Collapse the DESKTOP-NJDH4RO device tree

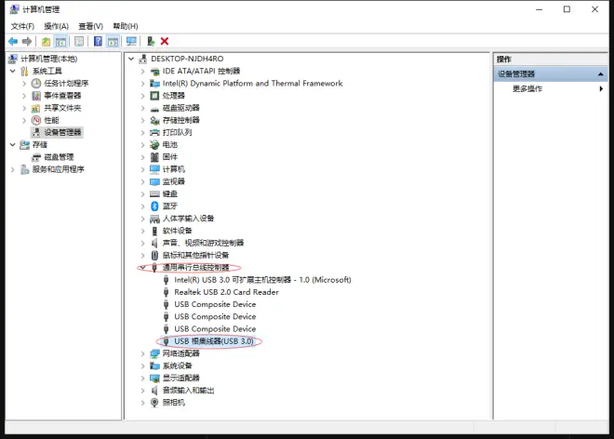131,59
